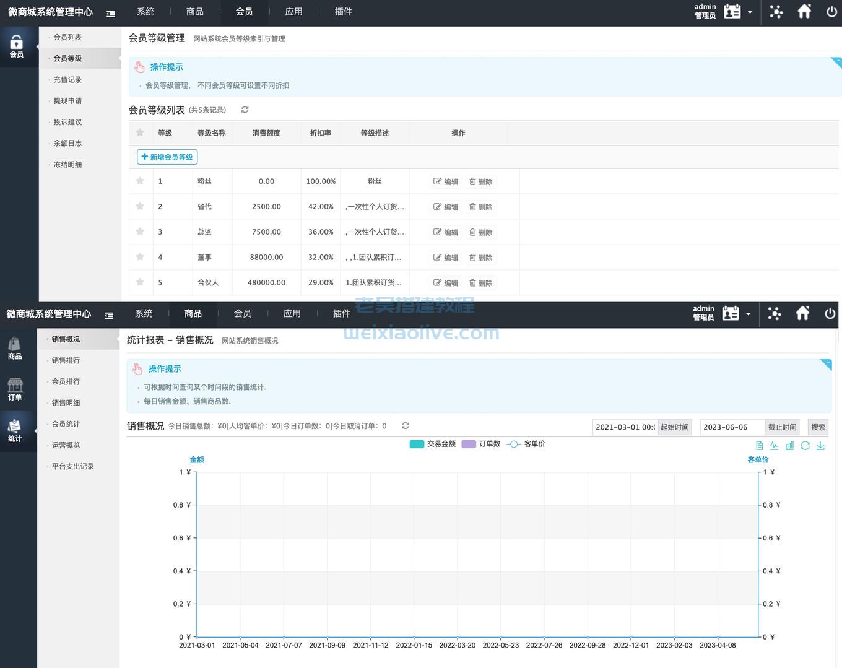Open the admin dropdown above 会员等级管理

[750, 12]
